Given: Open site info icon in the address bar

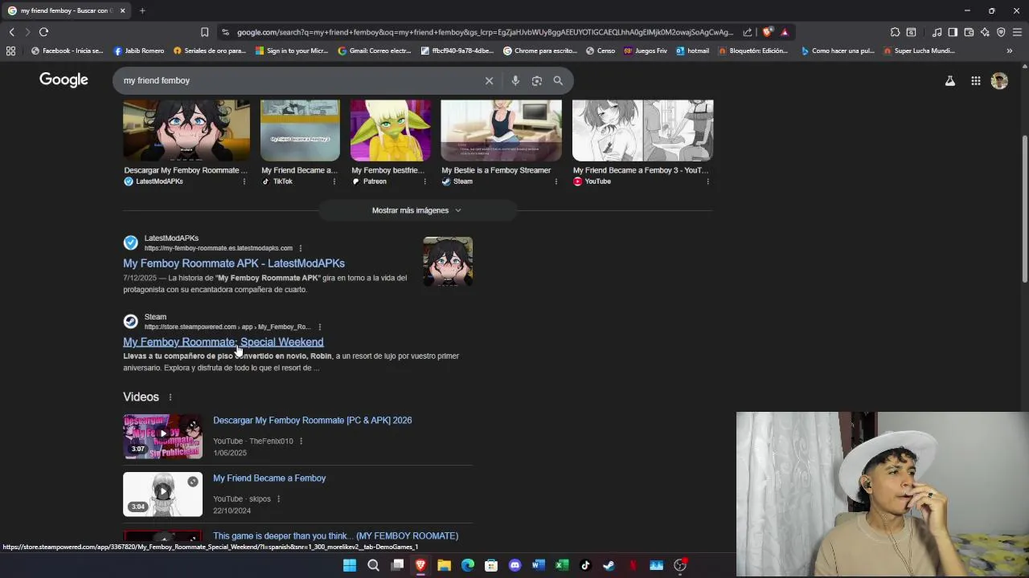Looking at the screenshot, I should [x=225, y=32].
